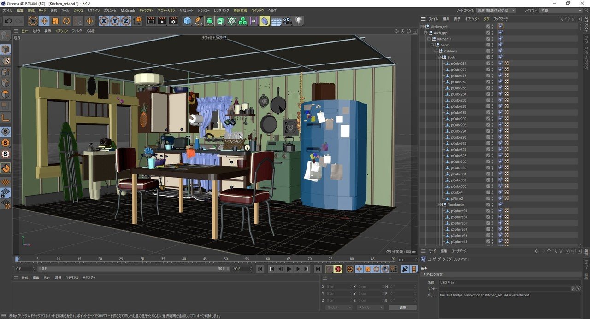Open the Render Settings clapperboard gear icon
The image size is (590, 319).
(173, 21)
